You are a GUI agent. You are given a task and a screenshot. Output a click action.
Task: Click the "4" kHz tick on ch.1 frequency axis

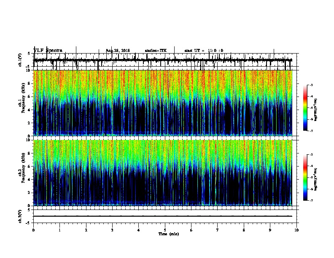[x=30, y=110]
